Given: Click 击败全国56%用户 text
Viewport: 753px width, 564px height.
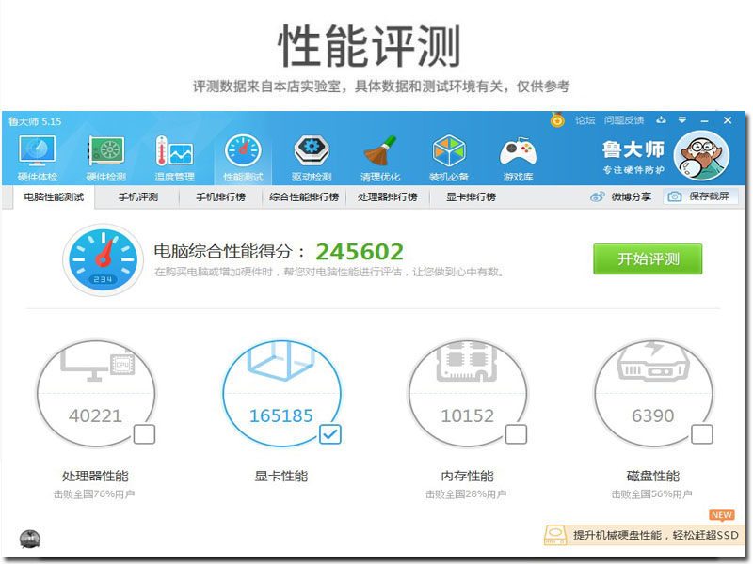Looking at the screenshot, I should point(651,494).
